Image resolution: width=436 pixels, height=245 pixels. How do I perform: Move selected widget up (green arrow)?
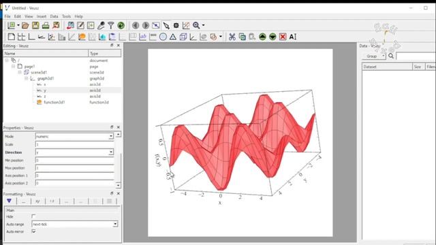click(262, 37)
